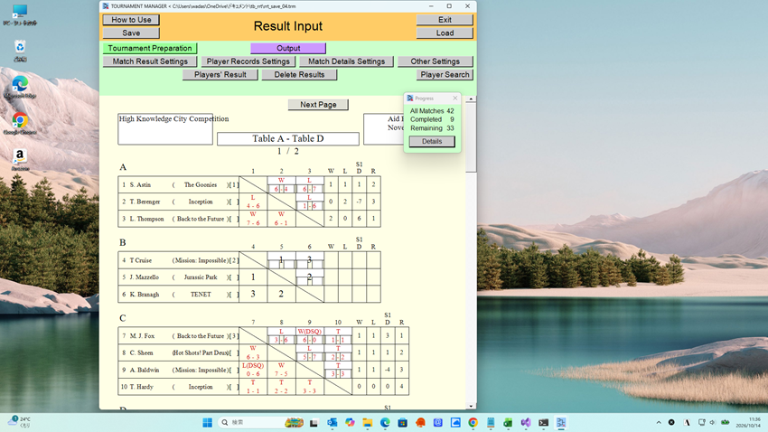Screen dimensions: 768x432
Task: Click the vertical scrollbar thumb
Action: pyautogui.click(x=471, y=137)
